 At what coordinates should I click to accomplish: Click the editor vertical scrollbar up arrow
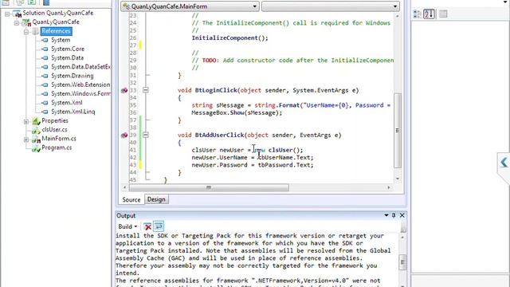398,16
